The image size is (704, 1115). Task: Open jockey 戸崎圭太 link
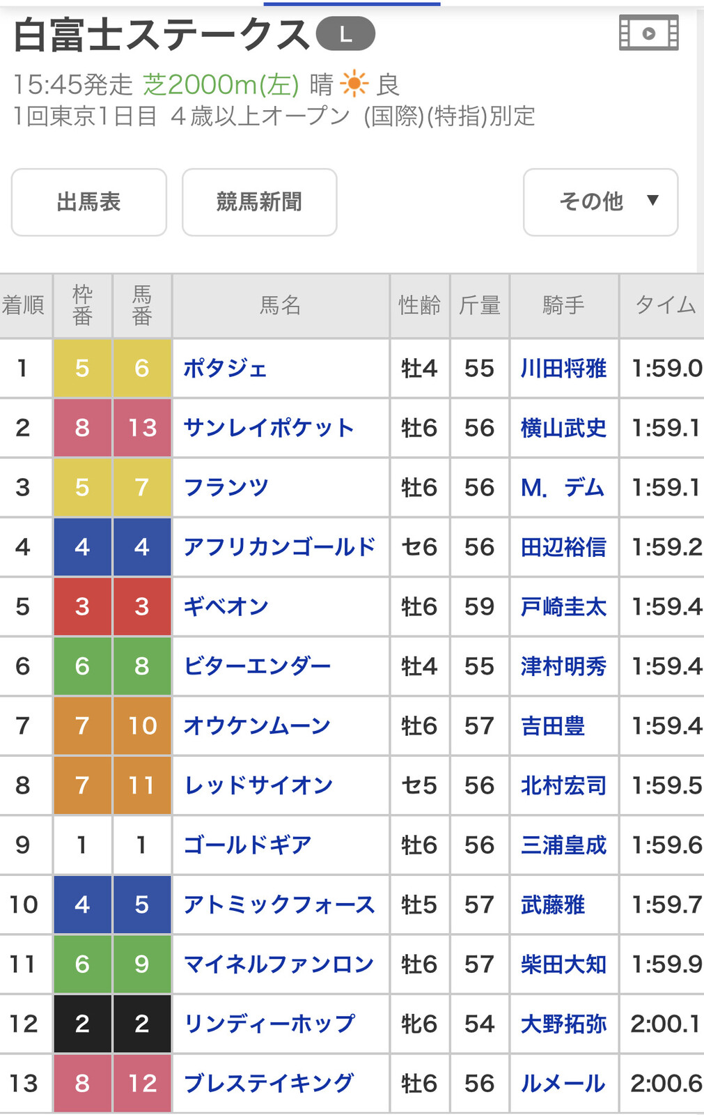point(563,607)
